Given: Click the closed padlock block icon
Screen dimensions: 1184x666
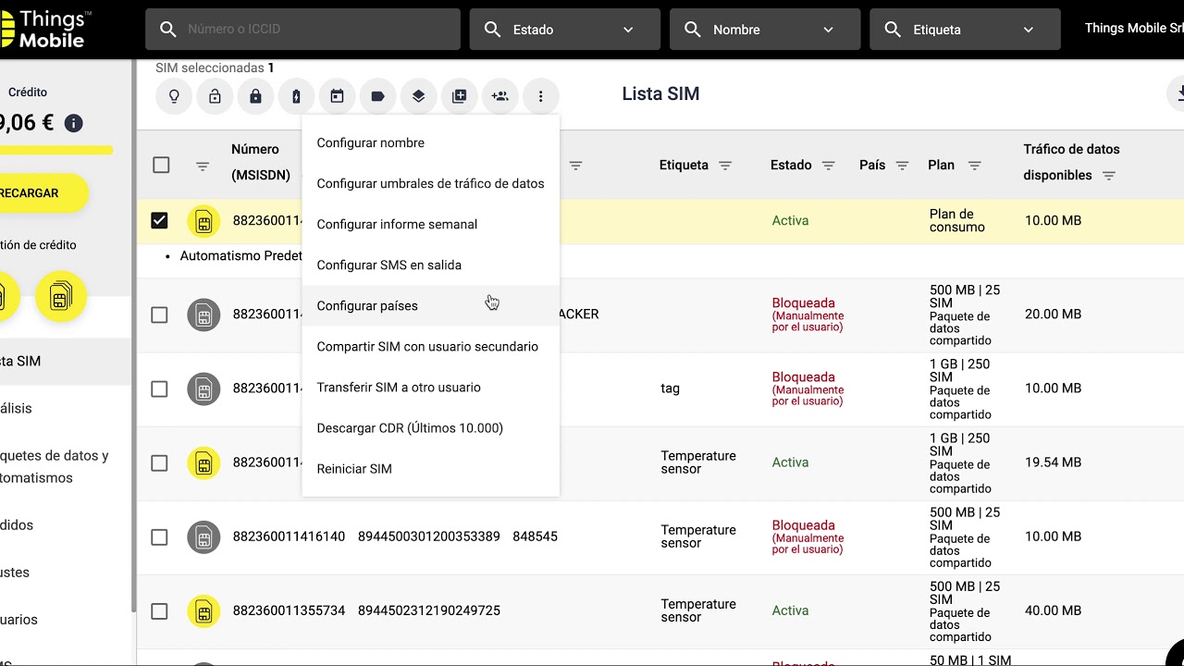Looking at the screenshot, I should (x=255, y=96).
